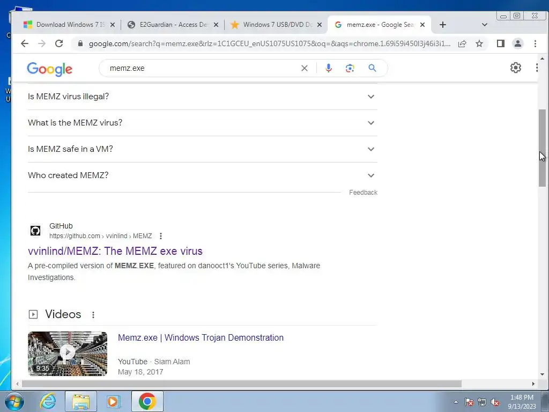The width and height of the screenshot is (549, 412).
Task: Close the Windows 7 USB/DVD tab
Action: pyautogui.click(x=320, y=25)
